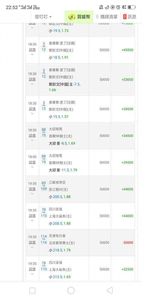The image size is (142, 300).
Task: Open 詳情 link for 小 18.5 bet
Action: click(x=32, y=49)
